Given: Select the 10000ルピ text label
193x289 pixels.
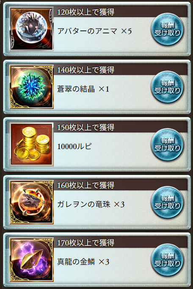Looking at the screenshot, I should (x=74, y=147).
